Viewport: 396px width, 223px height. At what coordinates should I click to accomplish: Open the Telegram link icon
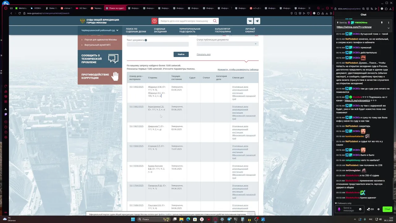(257, 21)
